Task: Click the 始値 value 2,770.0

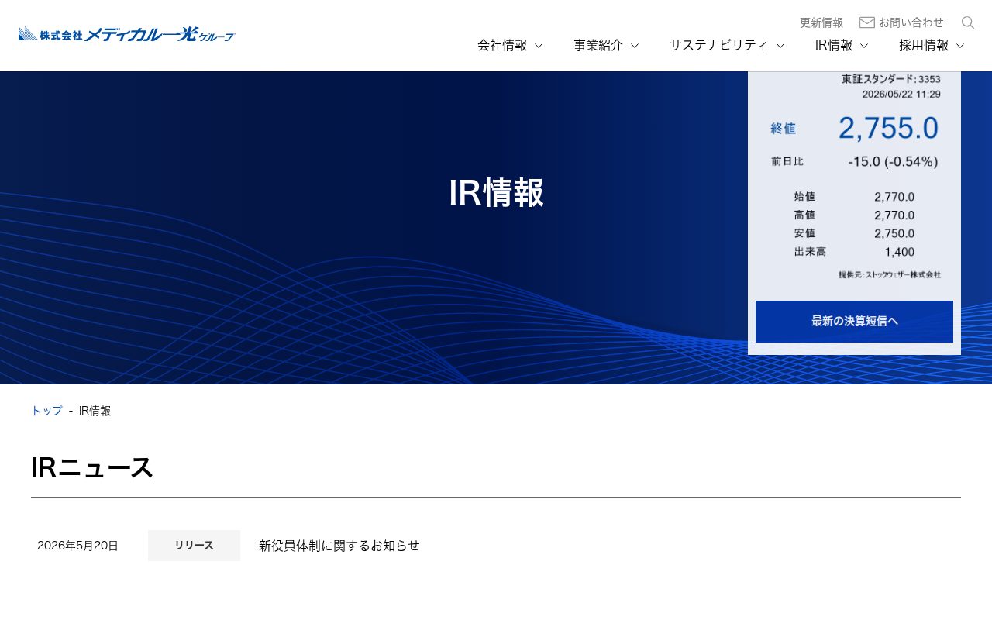Action: point(894,197)
